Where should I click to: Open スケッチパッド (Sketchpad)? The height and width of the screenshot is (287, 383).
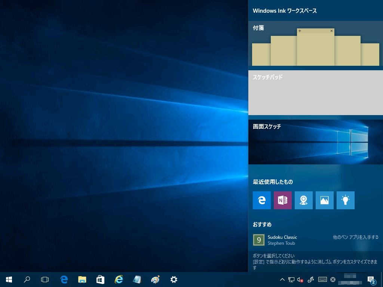pyautogui.click(x=315, y=93)
